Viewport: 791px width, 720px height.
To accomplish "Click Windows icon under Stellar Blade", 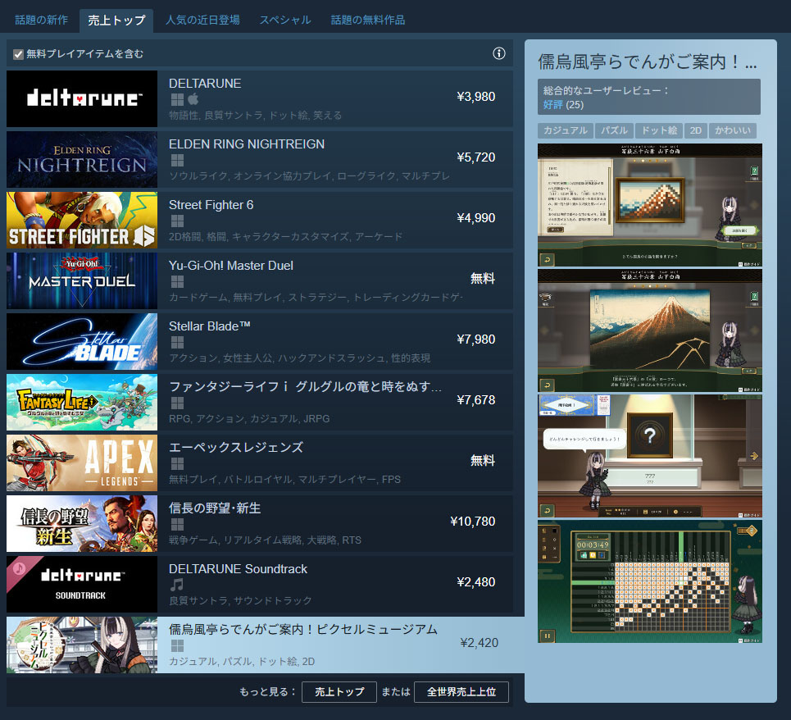I will (x=177, y=343).
